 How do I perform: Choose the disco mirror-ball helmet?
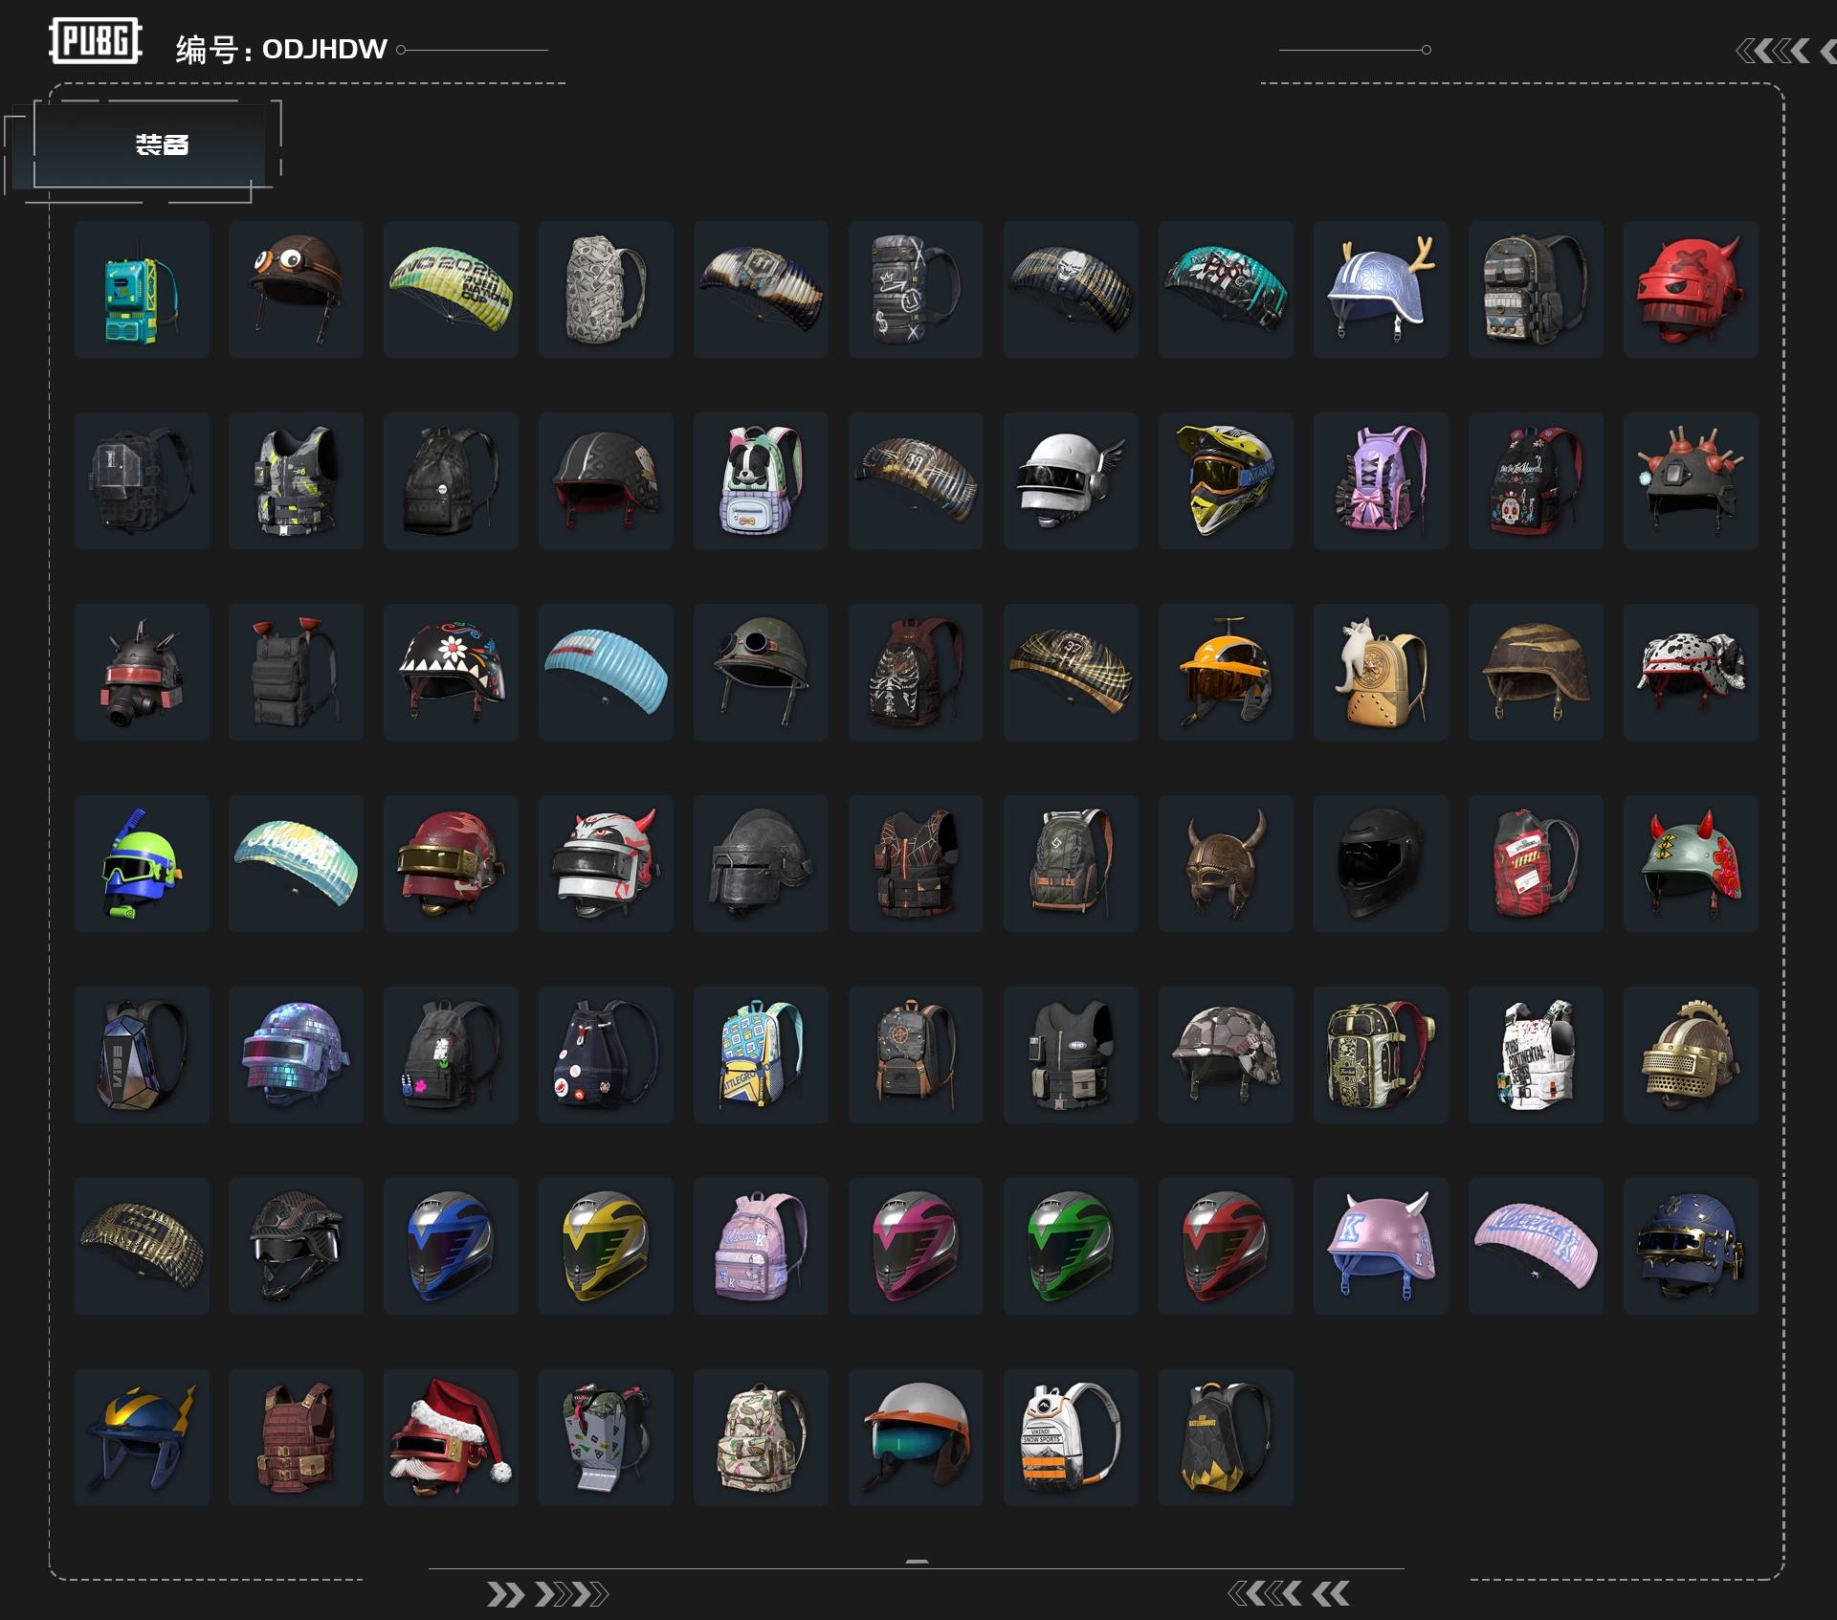[297, 1054]
